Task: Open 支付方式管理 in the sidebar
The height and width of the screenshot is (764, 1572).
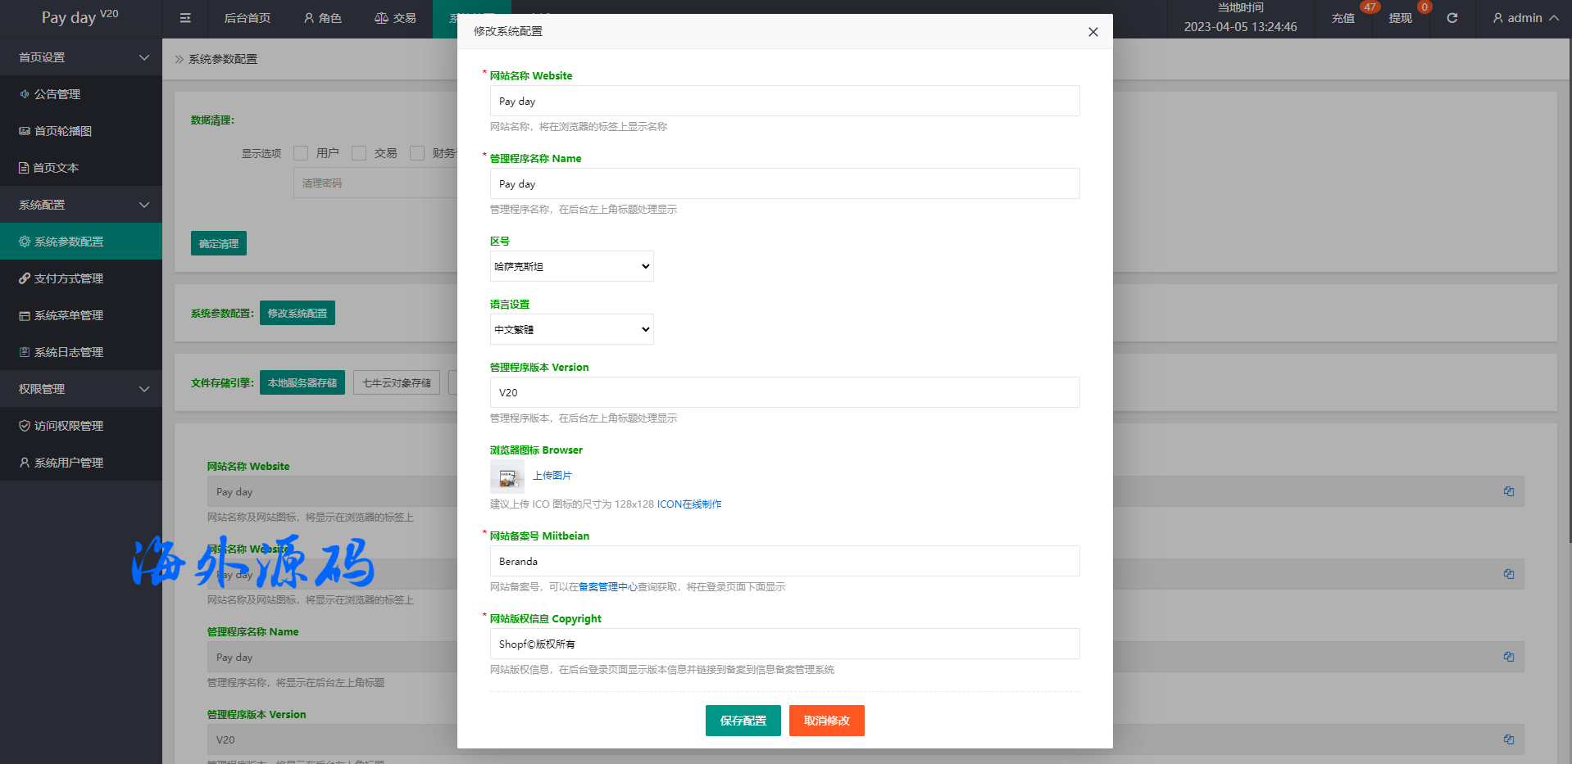Action: (69, 278)
